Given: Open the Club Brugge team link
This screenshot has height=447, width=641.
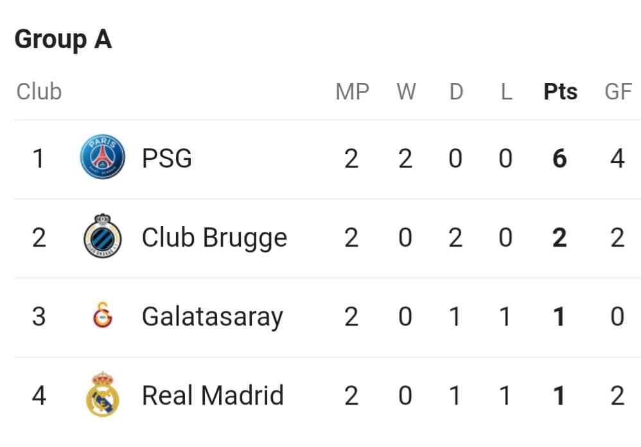Looking at the screenshot, I should (x=215, y=238).
